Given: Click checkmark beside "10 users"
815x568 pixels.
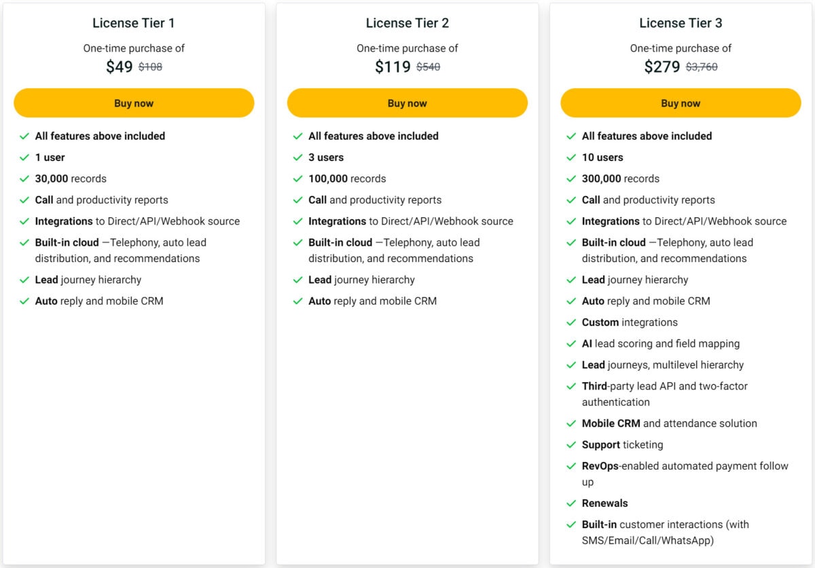Looking at the screenshot, I should pos(571,157).
